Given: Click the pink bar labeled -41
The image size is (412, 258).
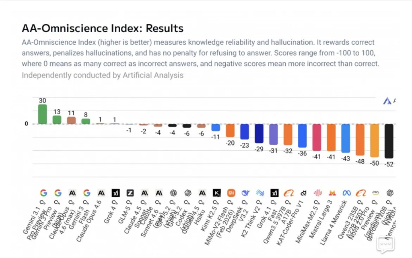Looking at the screenshot, I should coord(317,137).
